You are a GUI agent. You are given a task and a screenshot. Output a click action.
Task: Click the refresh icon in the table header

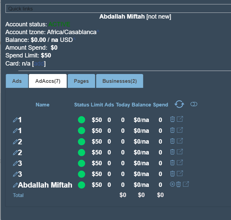point(179,104)
